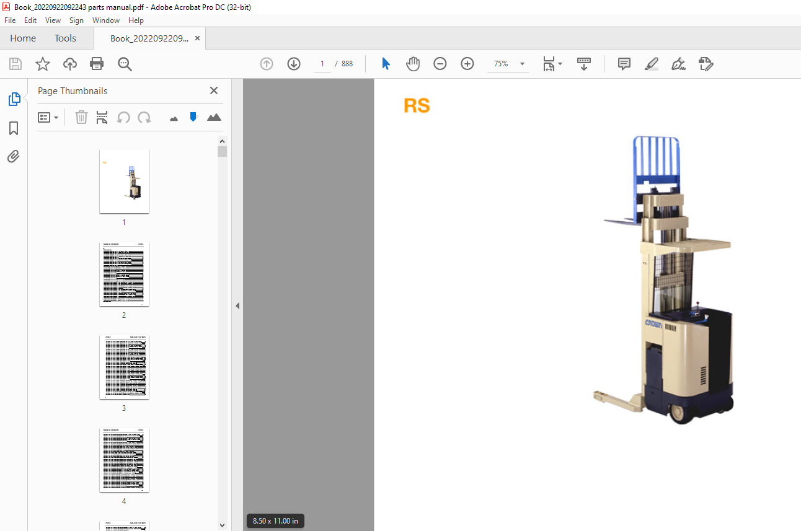This screenshot has height=531, width=801.
Task: Close the Book_2022092209 document tab
Action: pos(197,38)
